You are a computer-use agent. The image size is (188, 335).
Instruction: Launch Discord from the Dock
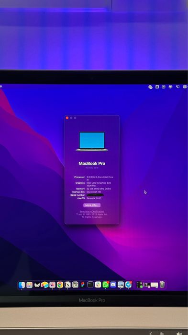[113, 285]
